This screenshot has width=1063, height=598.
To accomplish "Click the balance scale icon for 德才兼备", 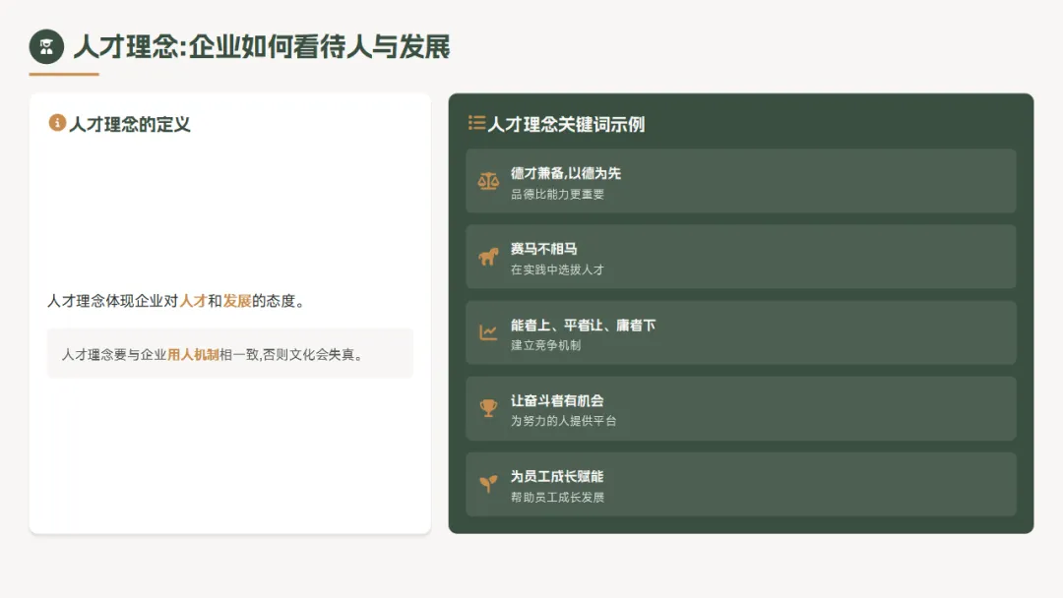I will click(488, 182).
